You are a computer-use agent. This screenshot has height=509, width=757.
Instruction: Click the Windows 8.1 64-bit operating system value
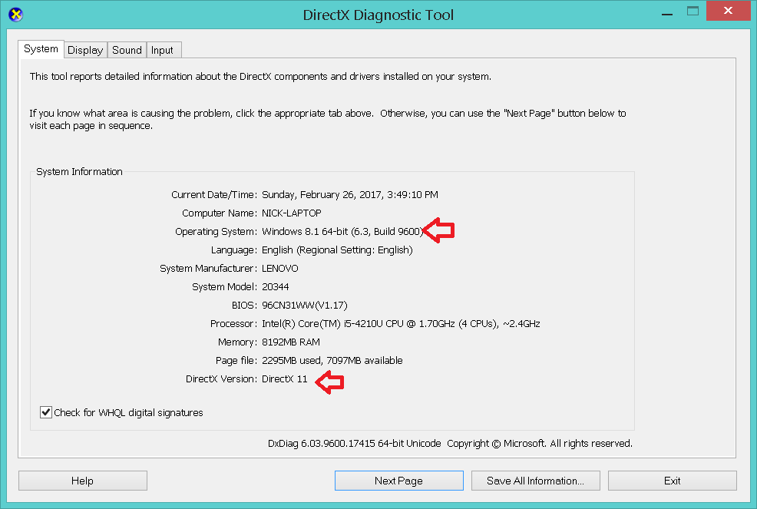click(342, 232)
